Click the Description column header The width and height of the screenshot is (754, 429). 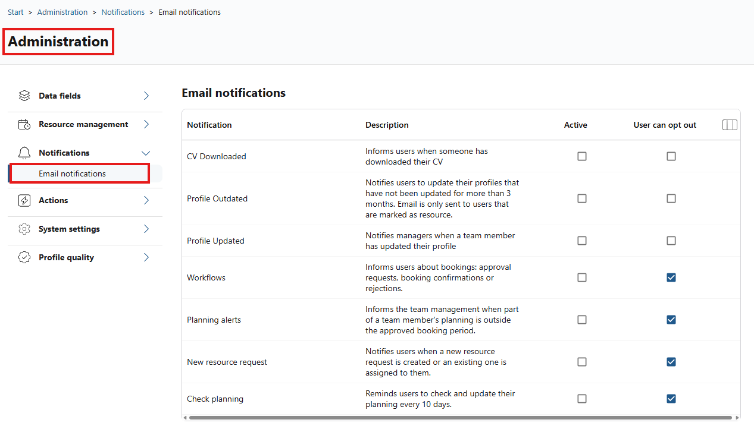tap(387, 125)
